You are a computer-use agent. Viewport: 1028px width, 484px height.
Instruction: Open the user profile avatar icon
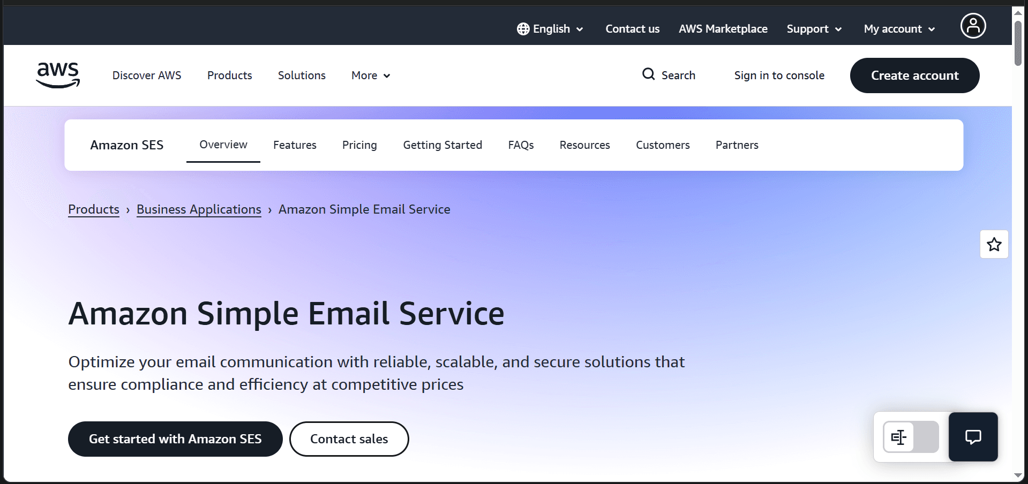[x=973, y=26]
